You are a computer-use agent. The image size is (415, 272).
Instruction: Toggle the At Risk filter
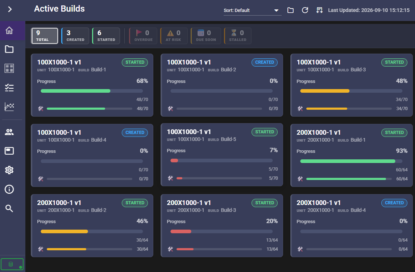(174, 36)
